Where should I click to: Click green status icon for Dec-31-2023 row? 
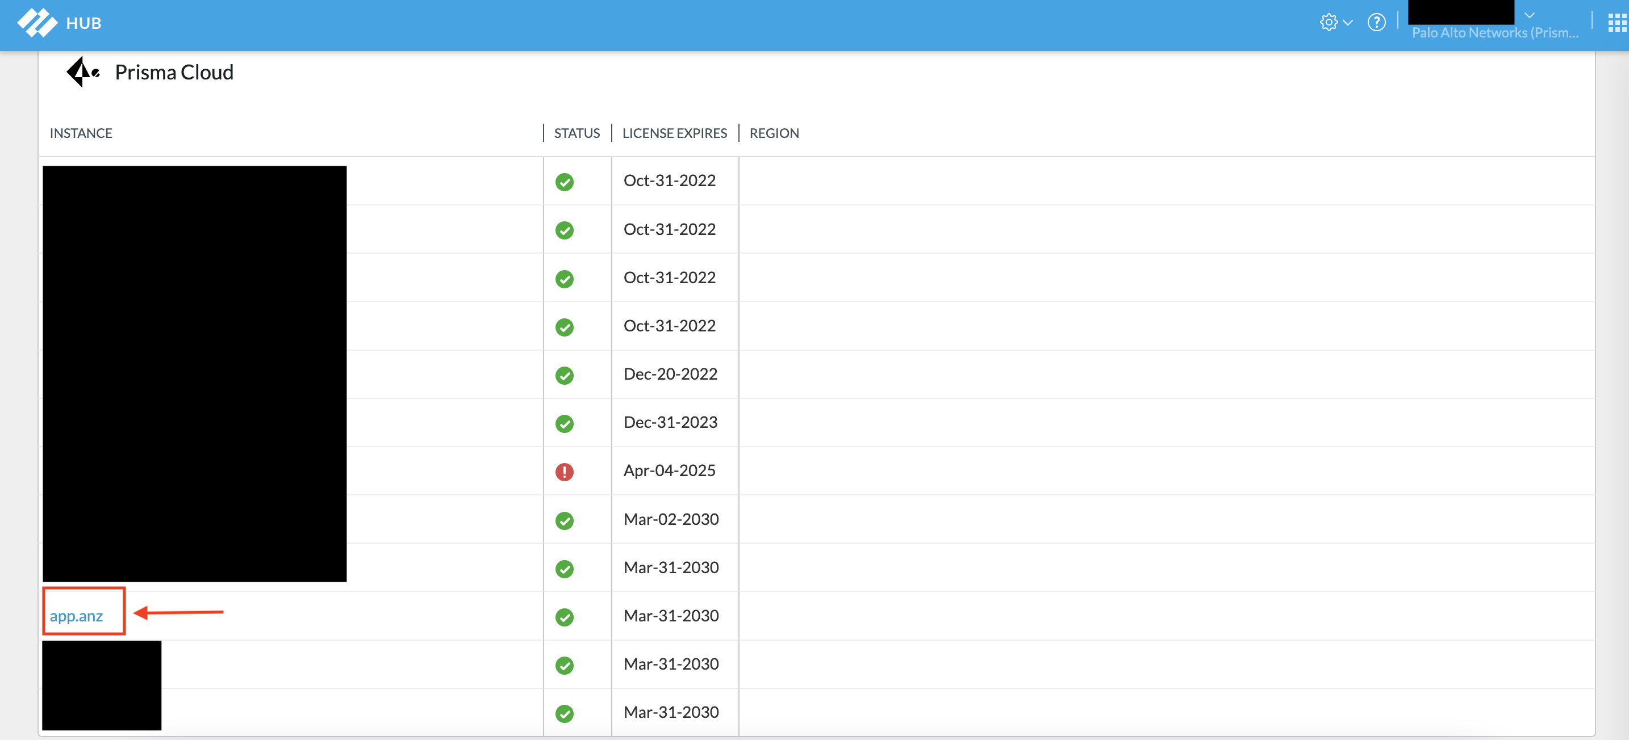coord(564,423)
